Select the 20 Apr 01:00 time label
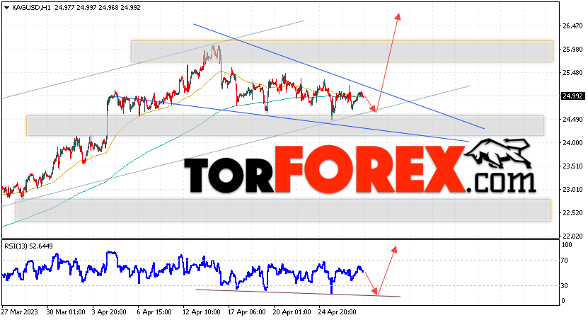The height and width of the screenshot is (320, 588). tap(292, 312)
